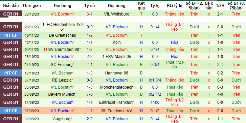Click the Giải đấu column header
Viewport: 246px width, 123px height.
coord(11,6)
